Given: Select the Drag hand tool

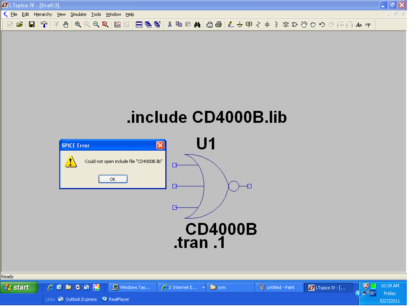Looking at the screenshot, I should pyautogui.click(x=313, y=25).
